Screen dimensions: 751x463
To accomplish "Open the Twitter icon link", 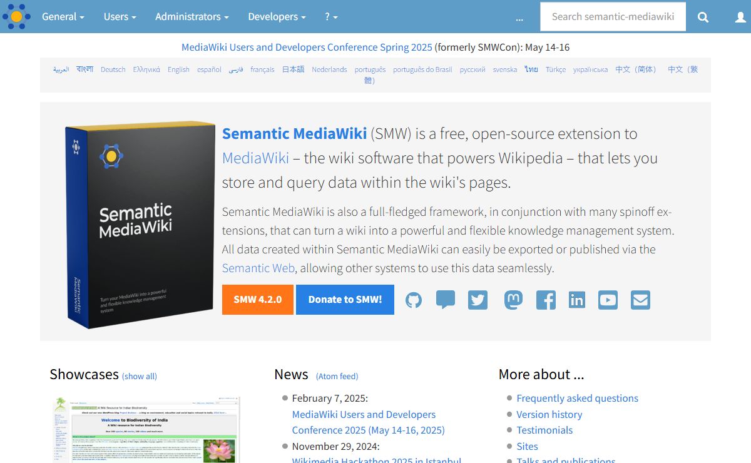I will (478, 300).
